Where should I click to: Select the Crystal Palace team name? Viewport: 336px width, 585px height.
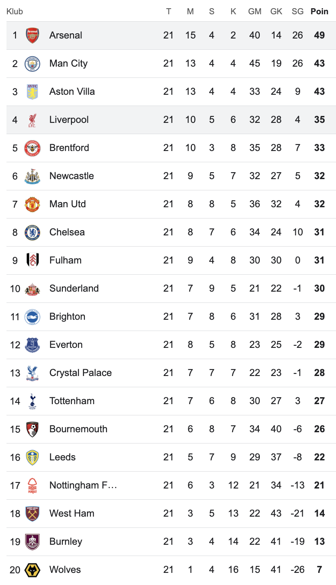point(81,373)
